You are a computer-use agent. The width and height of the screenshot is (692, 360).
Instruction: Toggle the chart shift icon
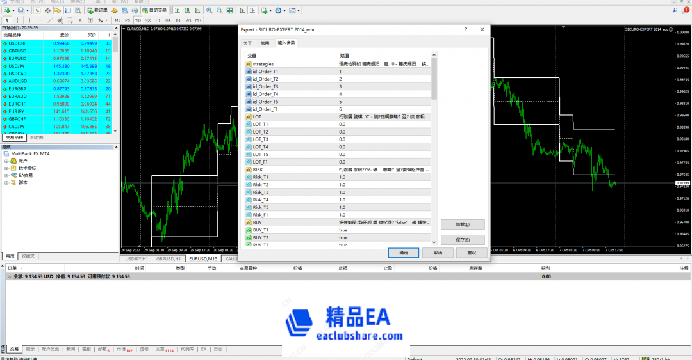252,10
